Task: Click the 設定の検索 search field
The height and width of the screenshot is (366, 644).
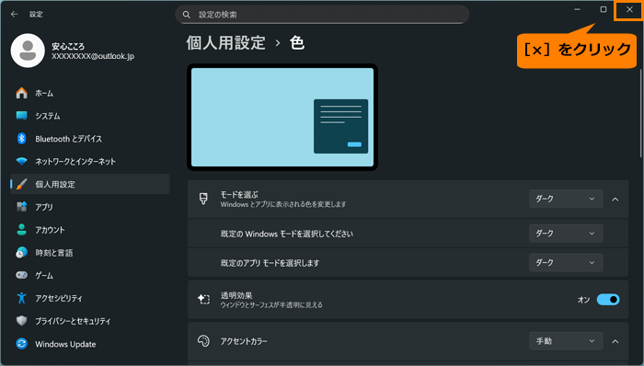Action: [322, 15]
